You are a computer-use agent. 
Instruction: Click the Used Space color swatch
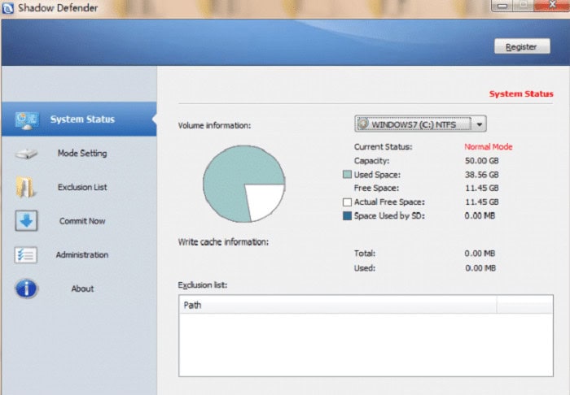pyautogui.click(x=347, y=175)
